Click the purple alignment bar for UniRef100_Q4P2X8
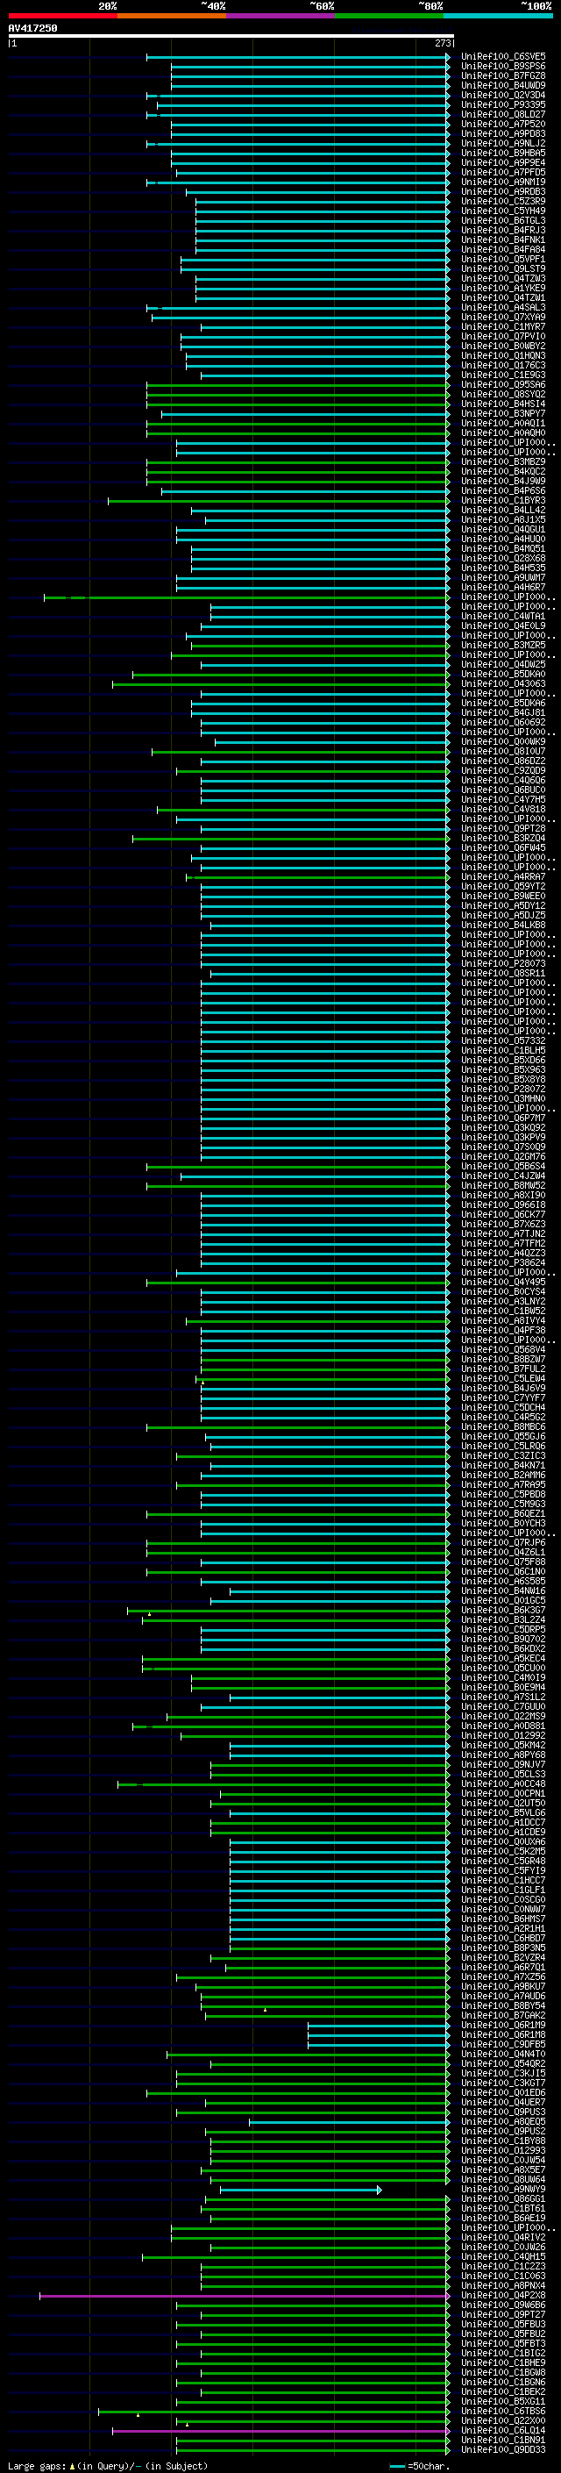 click(245, 2296)
